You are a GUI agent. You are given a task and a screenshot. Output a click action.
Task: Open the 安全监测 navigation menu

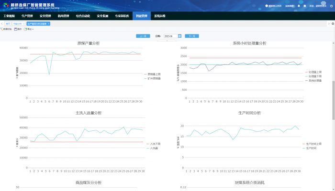coord(102,16)
